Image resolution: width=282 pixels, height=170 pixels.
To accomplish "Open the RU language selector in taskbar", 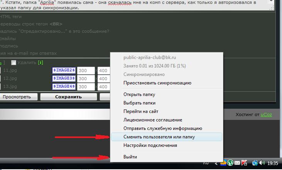I will (206, 163).
